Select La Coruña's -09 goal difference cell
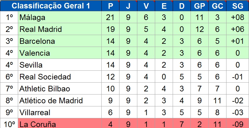 (x=237, y=124)
